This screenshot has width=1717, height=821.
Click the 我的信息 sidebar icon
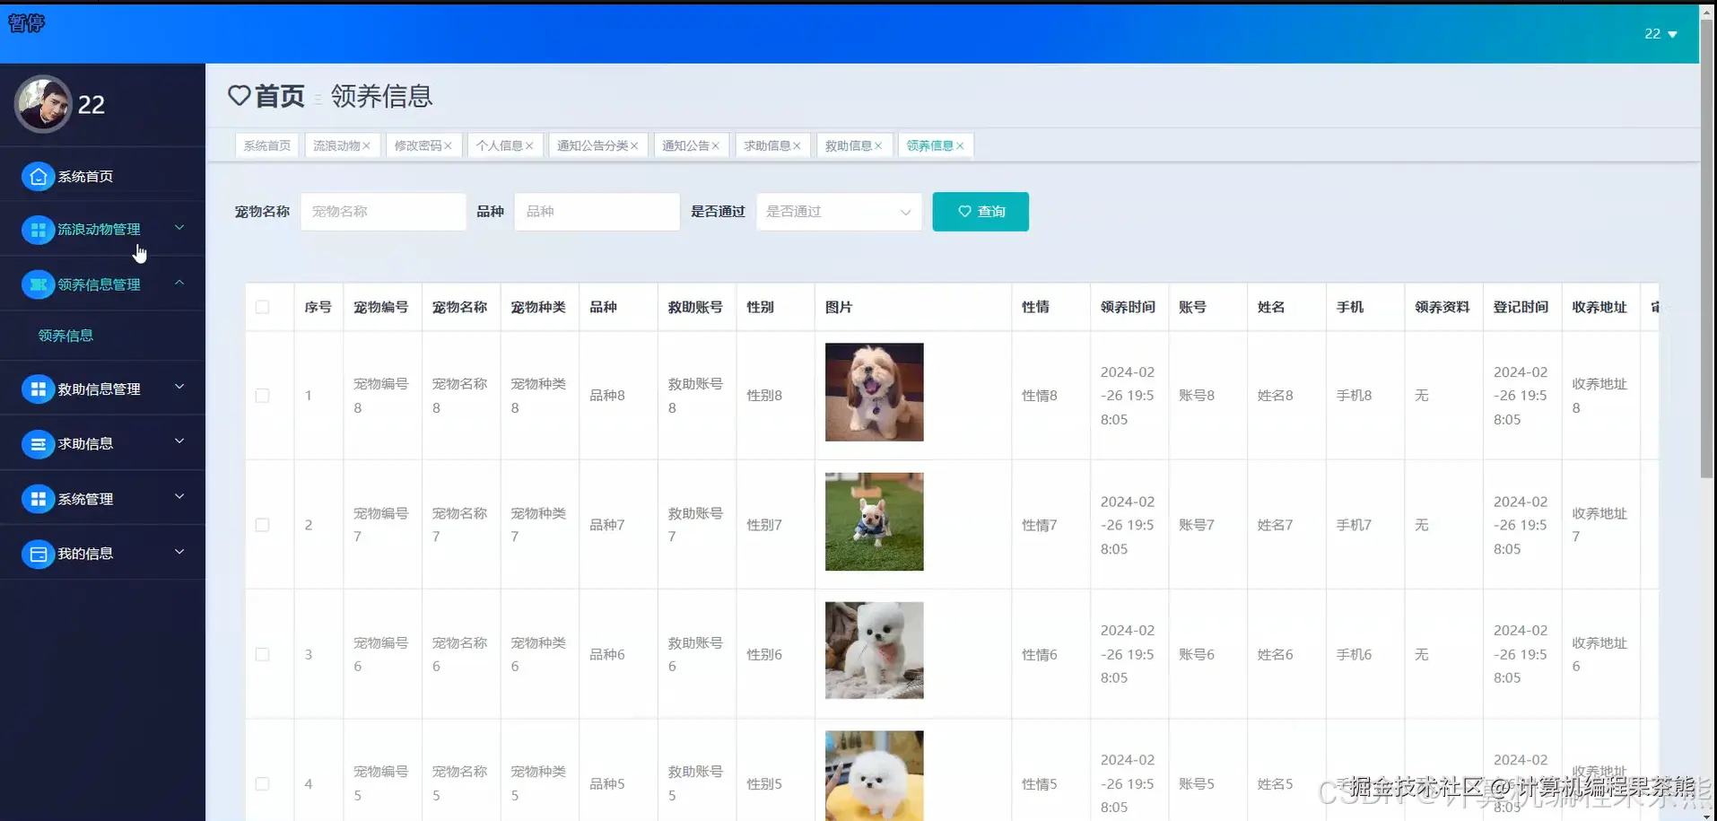coord(38,554)
